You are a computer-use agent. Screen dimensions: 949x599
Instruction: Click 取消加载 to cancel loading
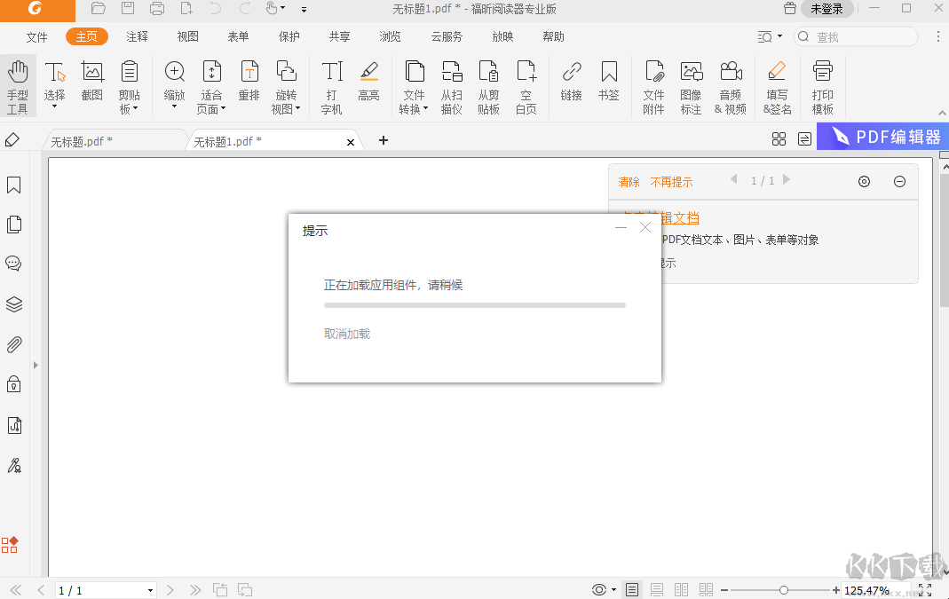346,334
